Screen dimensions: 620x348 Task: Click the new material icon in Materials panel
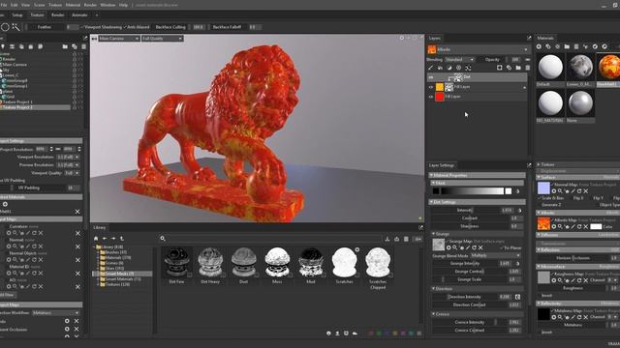(539, 46)
